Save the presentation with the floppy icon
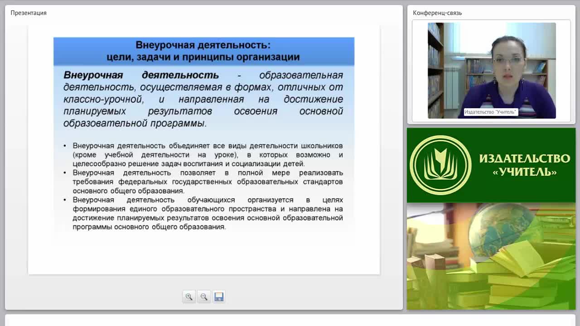This screenshot has height=326, width=580. click(219, 297)
